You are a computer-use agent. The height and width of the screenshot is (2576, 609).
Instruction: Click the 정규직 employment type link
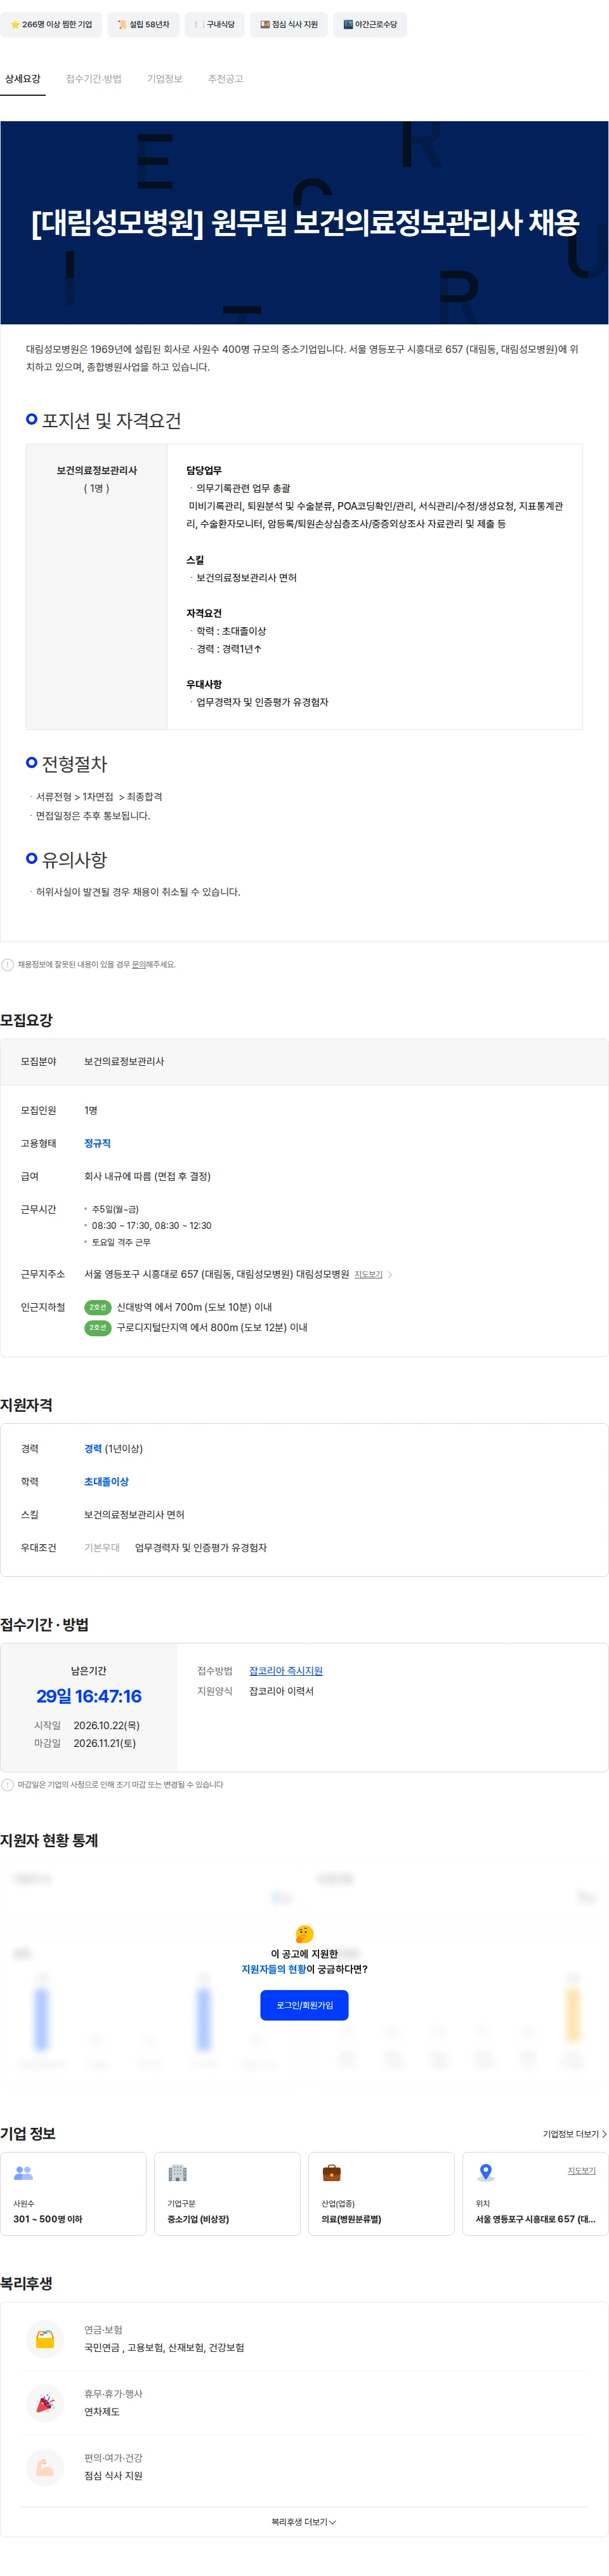point(98,1143)
